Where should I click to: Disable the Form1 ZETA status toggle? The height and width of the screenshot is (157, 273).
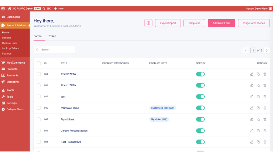click(x=200, y=85)
